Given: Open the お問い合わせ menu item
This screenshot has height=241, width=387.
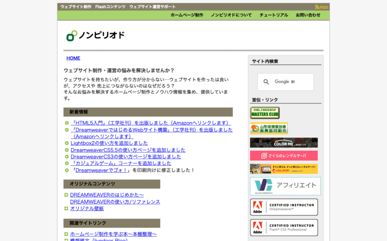Looking at the screenshot, I should (x=308, y=15).
